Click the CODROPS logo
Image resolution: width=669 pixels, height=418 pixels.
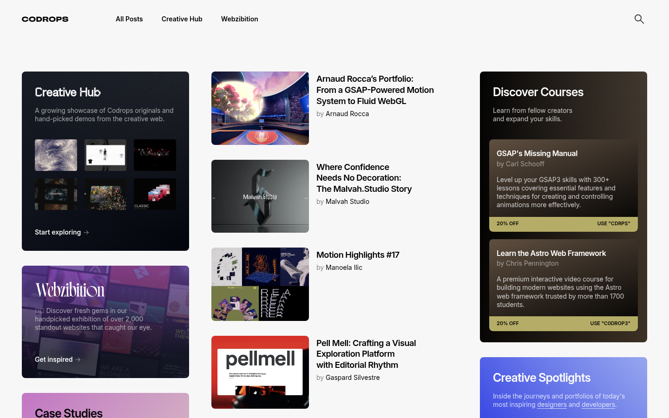tap(45, 19)
